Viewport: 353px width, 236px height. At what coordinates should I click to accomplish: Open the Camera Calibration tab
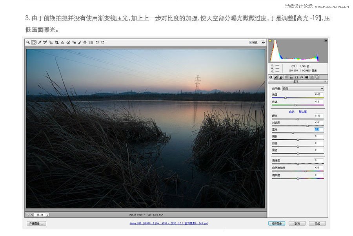pyautogui.click(x=307, y=77)
